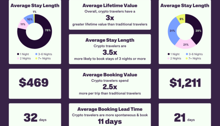The image size is (220, 126).
Task: Click the 9% yellow donut segment
Action: pyautogui.click(x=181, y=18)
